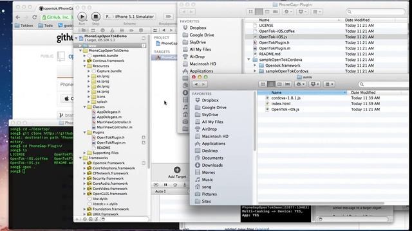Image resolution: width=412 pixels, height=231 pixels.
Task: Click the pause icon in the debug bar
Action: click(x=165, y=185)
